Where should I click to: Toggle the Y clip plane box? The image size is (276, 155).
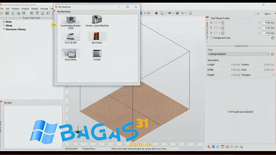pos(216,28)
